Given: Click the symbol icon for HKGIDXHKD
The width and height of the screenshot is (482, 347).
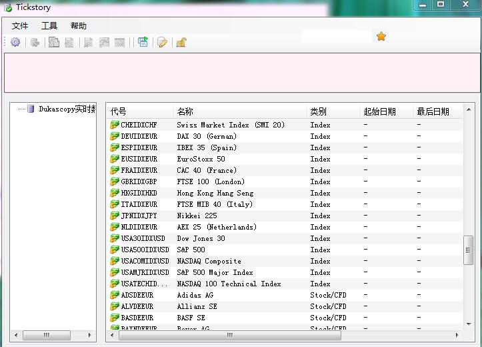Looking at the screenshot, I should (115, 193).
